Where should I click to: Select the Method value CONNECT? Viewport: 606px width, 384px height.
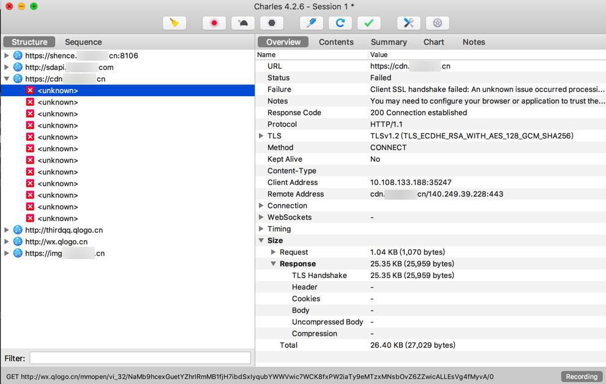pos(388,148)
